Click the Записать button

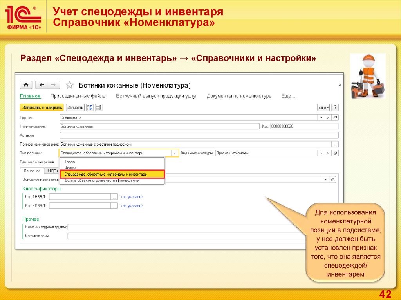[x=75, y=107]
